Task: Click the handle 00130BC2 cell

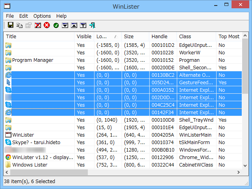Action: coord(163,75)
